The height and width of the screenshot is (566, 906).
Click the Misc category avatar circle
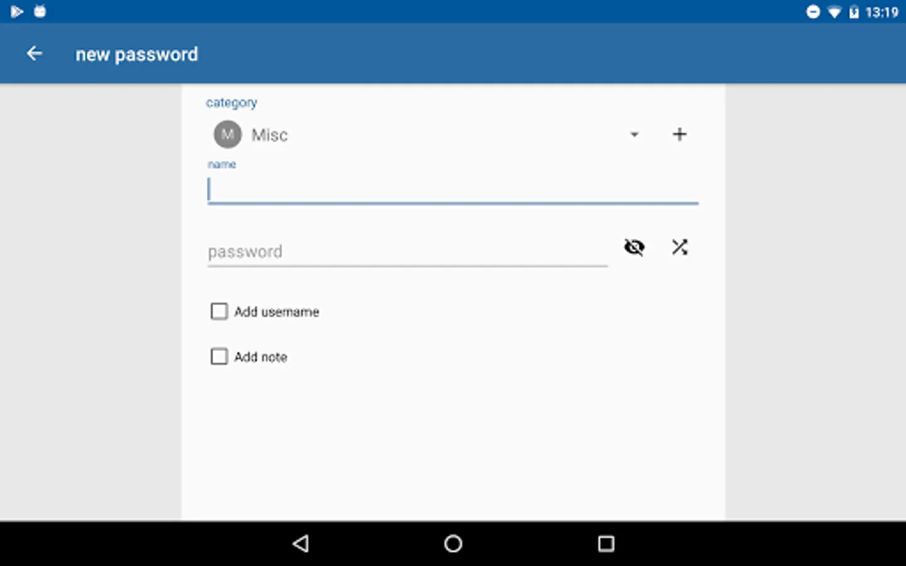tap(228, 134)
